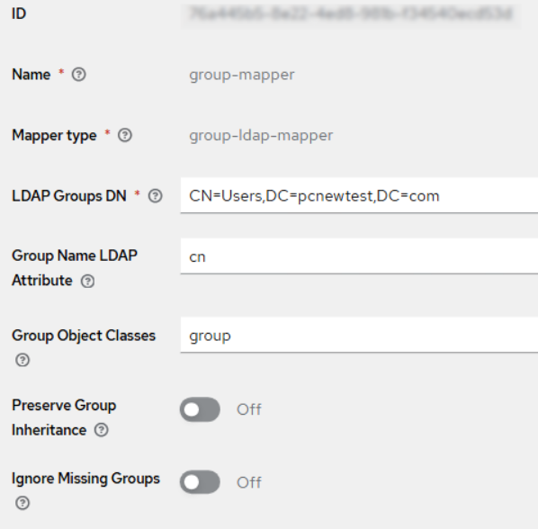Show help for LDAP Groups DN
The image size is (538, 529).
coord(155,196)
